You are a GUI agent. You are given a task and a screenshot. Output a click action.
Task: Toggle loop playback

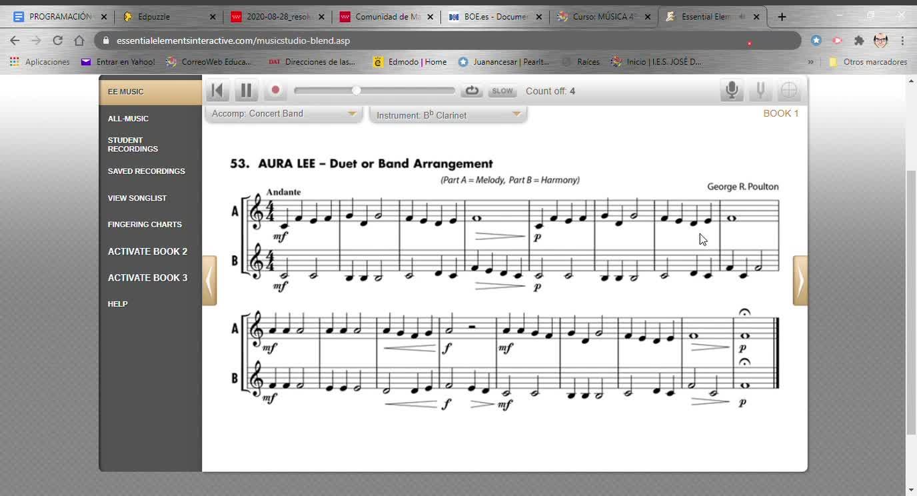point(472,91)
